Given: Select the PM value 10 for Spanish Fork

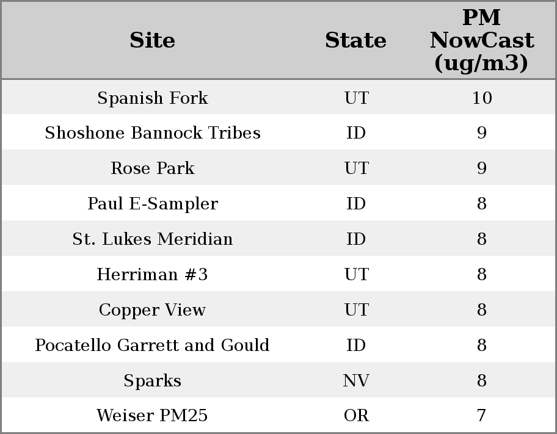Looking at the screenshot, I should pyautogui.click(x=482, y=98).
